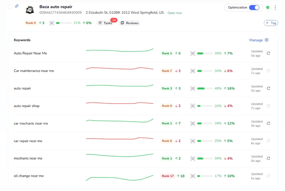Click the Rank 17 badge for oil change
285x191 pixels.
(168, 176)
